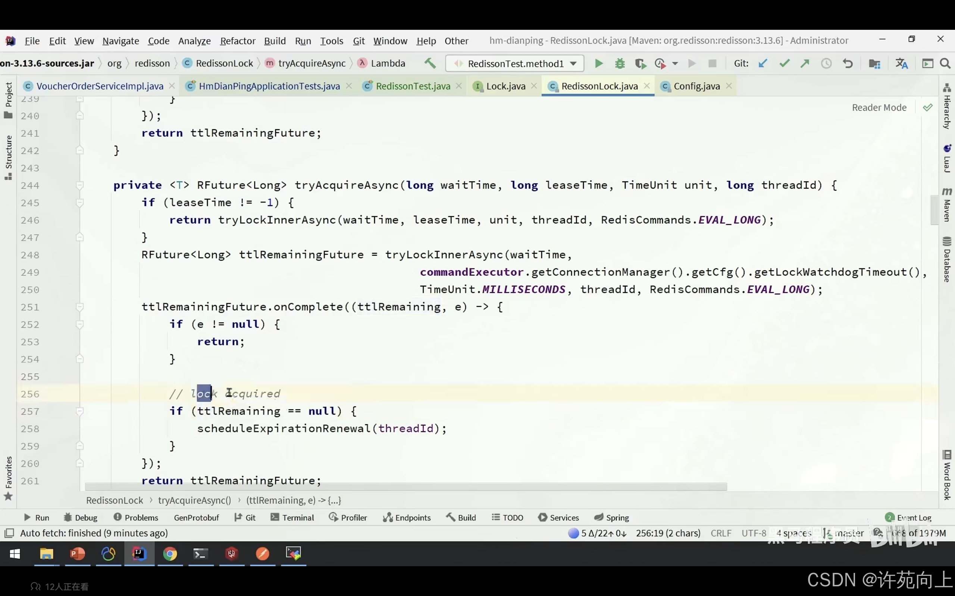This screenshot has width=955, height=596.
Task: Switch to the RedissonTest.java tab
Action: pyautogui.click(x=413, y=86)
